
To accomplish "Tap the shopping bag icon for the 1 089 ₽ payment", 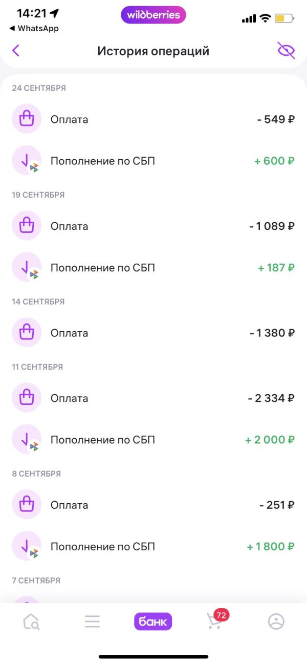I will (x=27, y=226).
